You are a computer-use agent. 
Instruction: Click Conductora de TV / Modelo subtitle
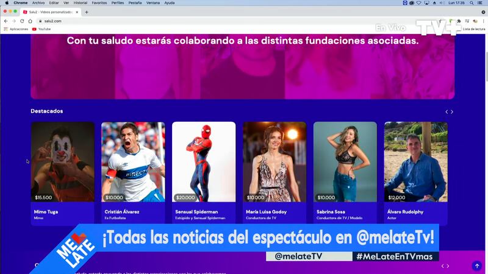pos(339,218)
